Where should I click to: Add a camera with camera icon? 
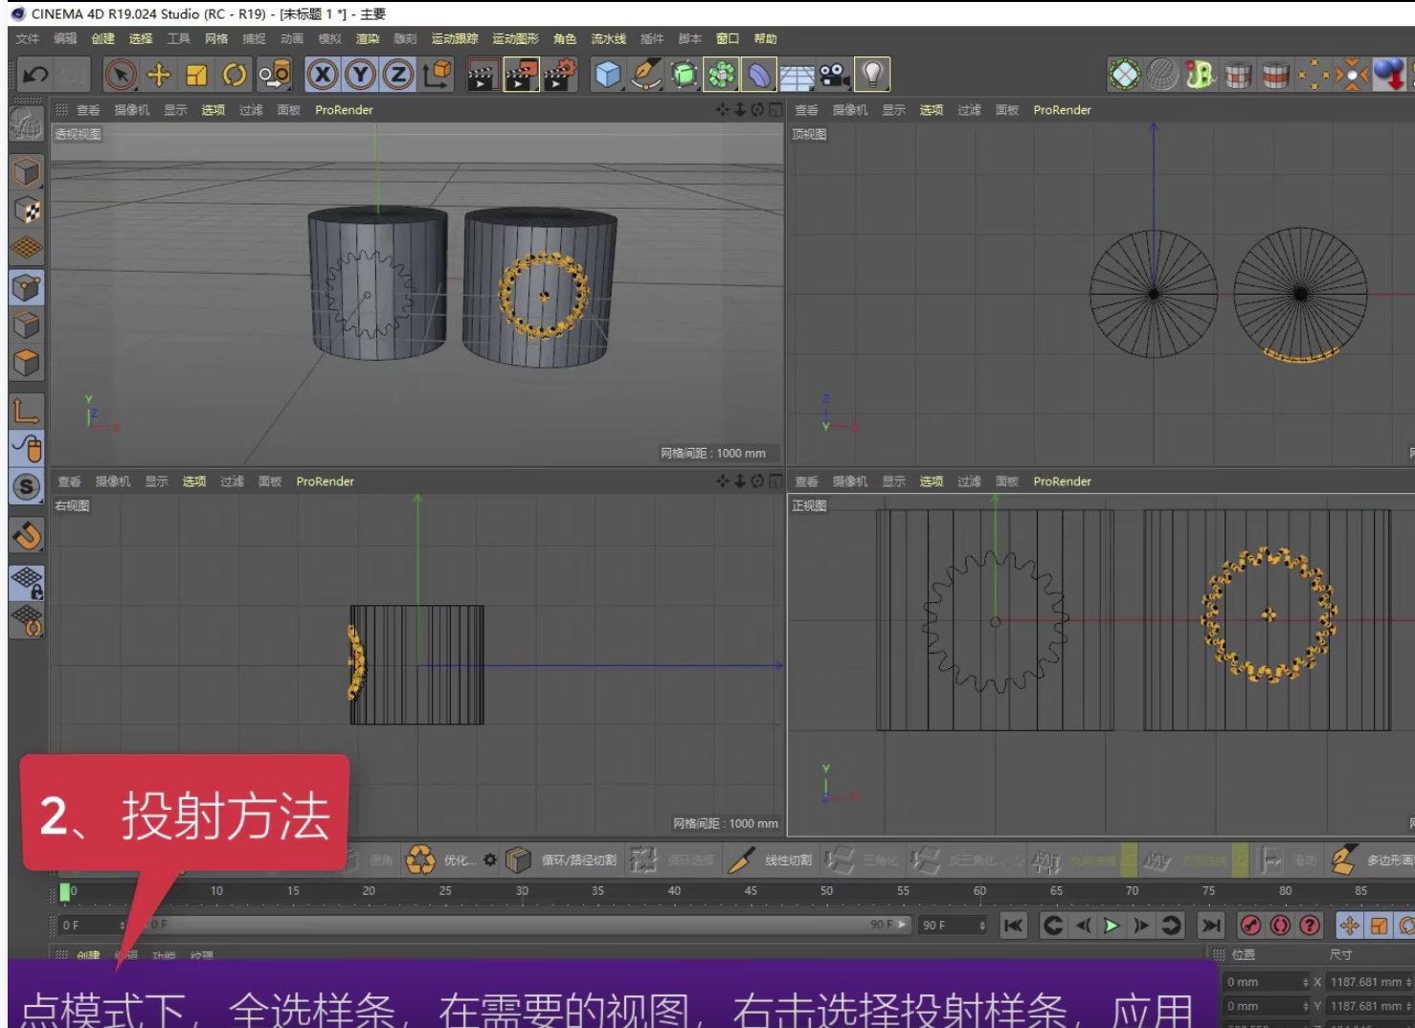(x=834, y=75)
